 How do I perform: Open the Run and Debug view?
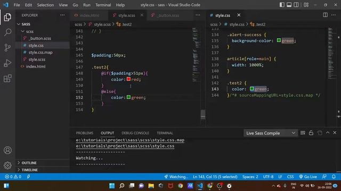7,63
